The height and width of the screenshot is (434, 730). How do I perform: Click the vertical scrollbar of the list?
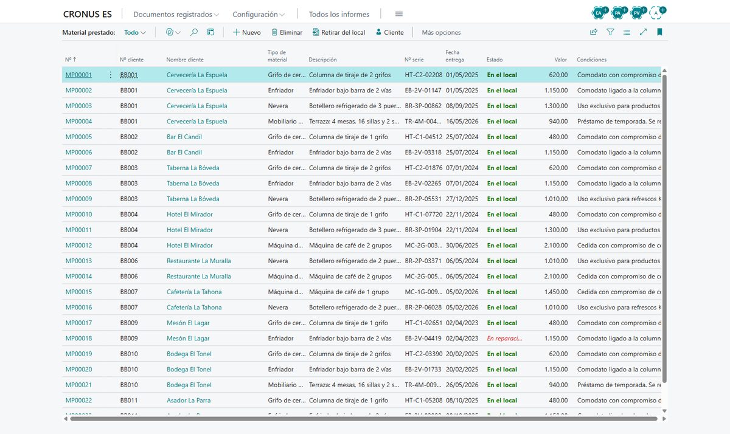tap(664, 228)
